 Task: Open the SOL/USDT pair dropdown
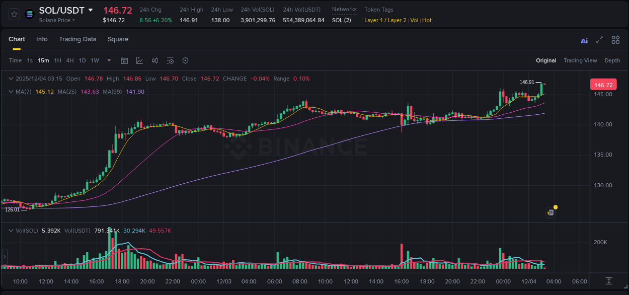[x=91, y=10]
